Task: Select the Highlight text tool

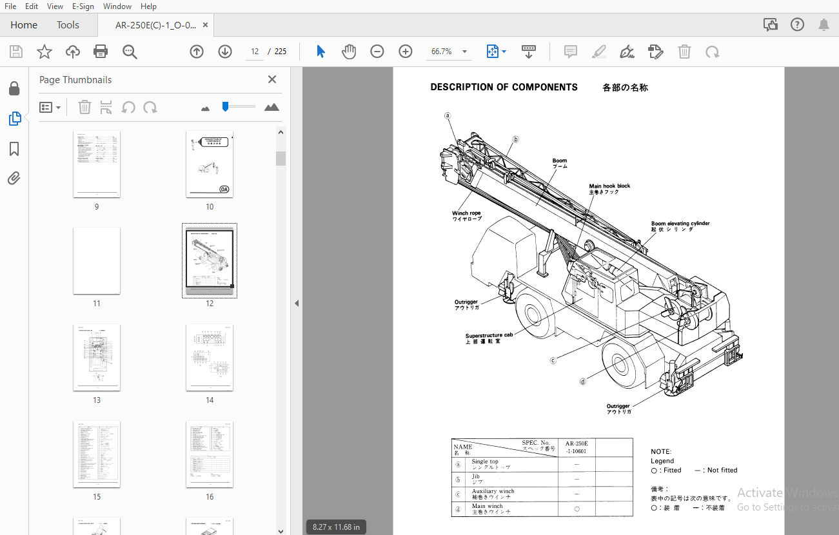Action: click(599, 52)
